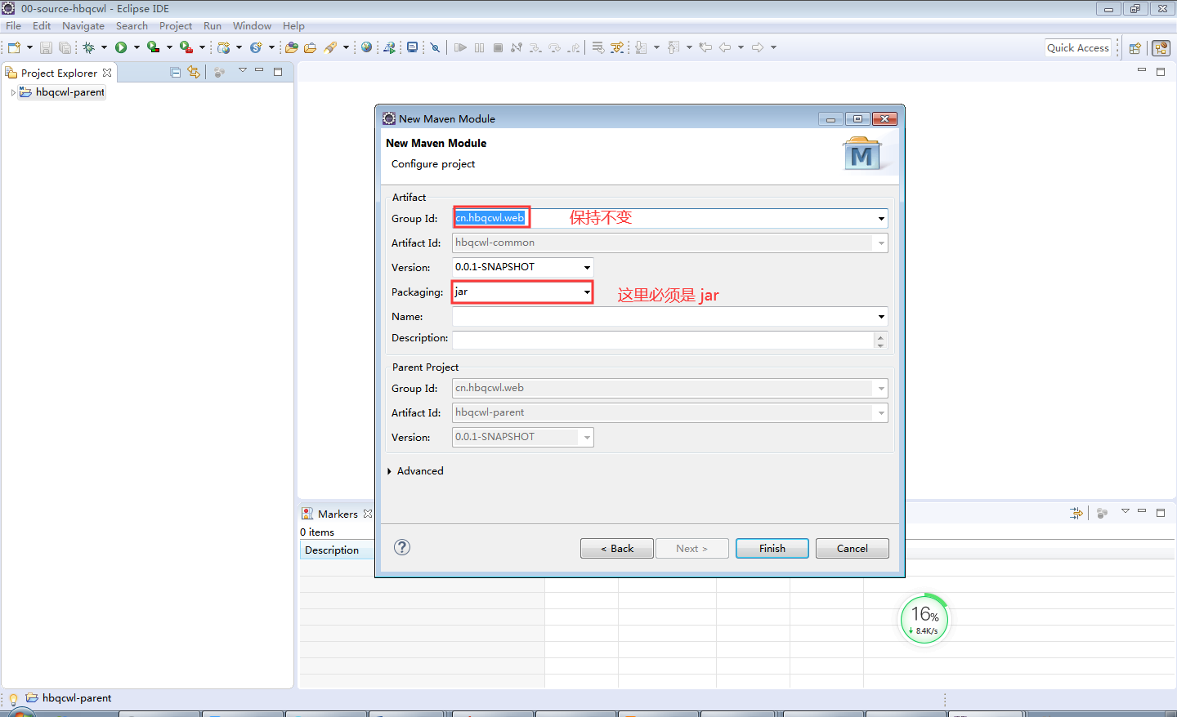This screenshot has height=717, width=1177.
Task: Click the Step Over icon
Action: (555, 47)
